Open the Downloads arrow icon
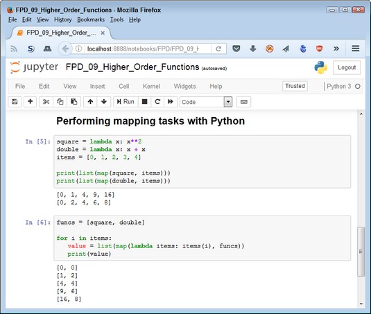Screen dimensions: 371x314 point(252,49)
